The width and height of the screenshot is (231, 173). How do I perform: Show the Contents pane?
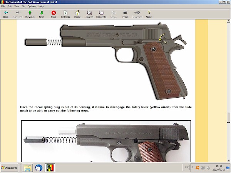pyautogui.click(x=101, y=15)
